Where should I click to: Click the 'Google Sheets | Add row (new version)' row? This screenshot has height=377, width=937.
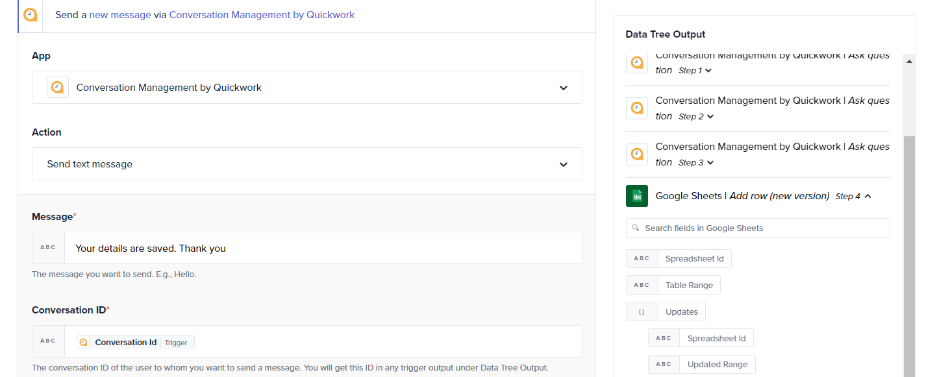[758, 196]
